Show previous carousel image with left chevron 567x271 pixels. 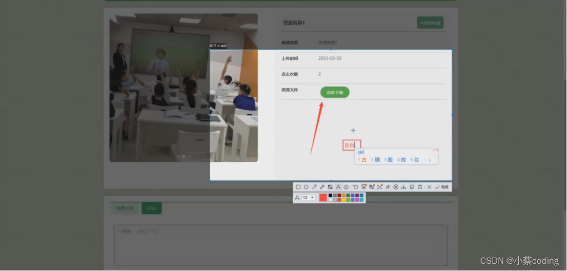pos(119,88)
